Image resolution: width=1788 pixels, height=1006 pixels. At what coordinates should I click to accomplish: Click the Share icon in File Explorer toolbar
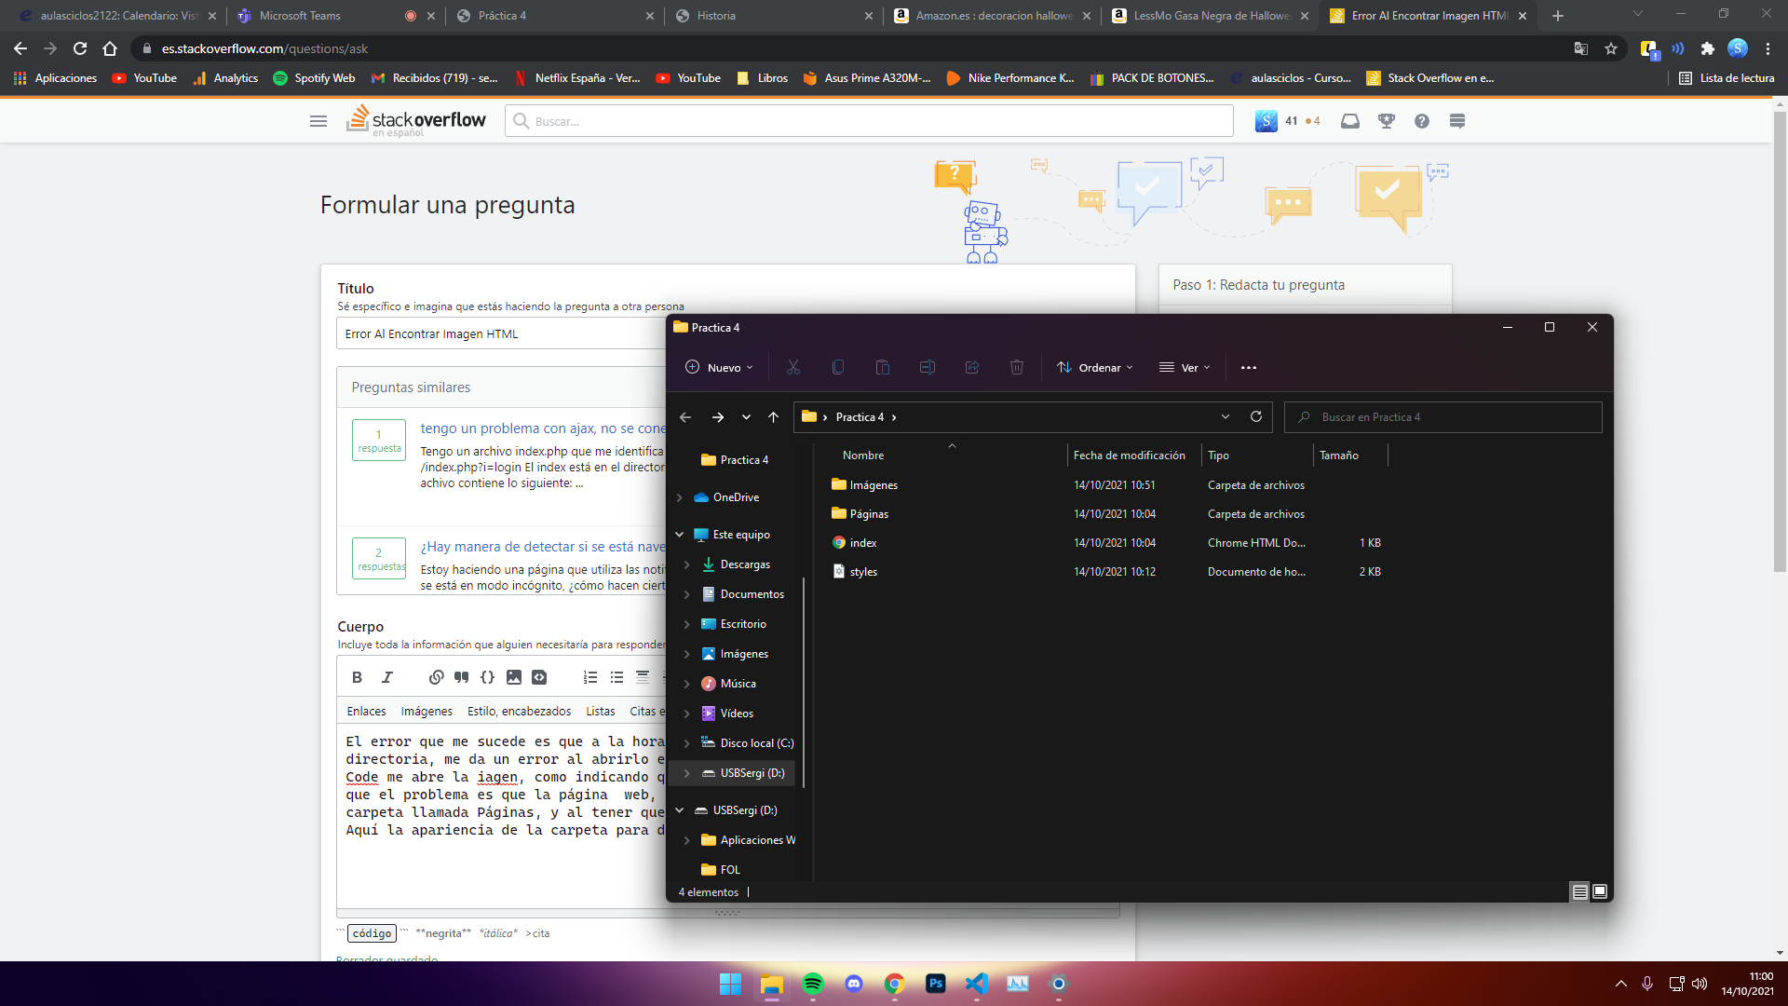[x=972, y=367]
